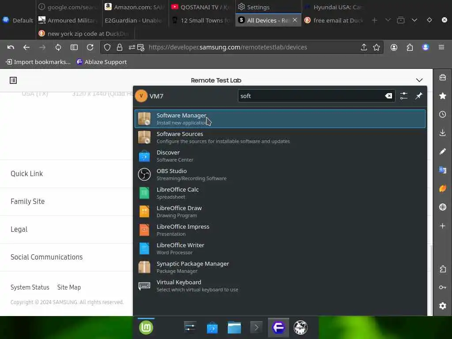Open extensions puzzle icon in toolbar
The height and width of the screenshot is (339, 452).
[410, 47]
